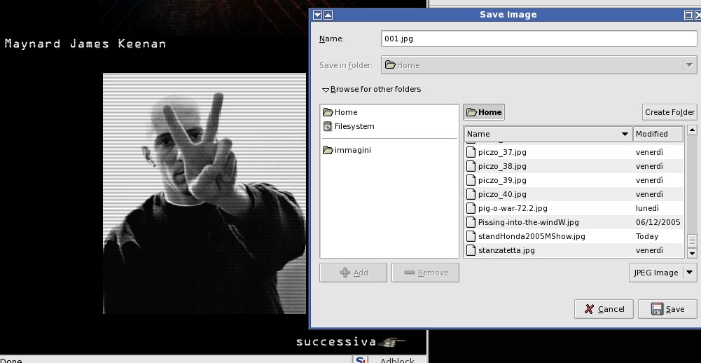Viewport: 701px width, 363px height.
Task: Click the Save button
Action: point(667,309)
